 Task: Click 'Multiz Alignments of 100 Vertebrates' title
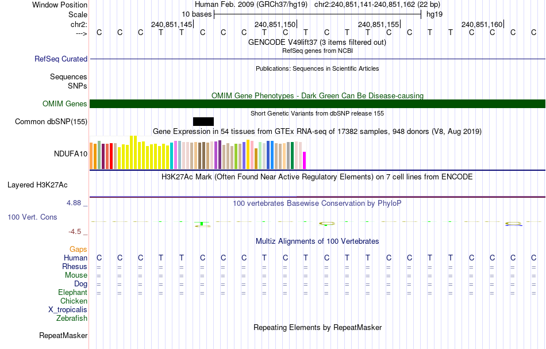(317, 241)
